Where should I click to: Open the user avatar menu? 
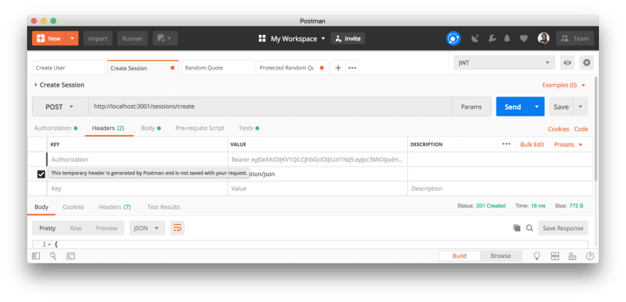tap(543, 38)
